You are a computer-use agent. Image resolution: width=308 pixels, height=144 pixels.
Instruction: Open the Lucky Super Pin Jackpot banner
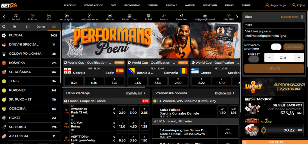(275, 87)
